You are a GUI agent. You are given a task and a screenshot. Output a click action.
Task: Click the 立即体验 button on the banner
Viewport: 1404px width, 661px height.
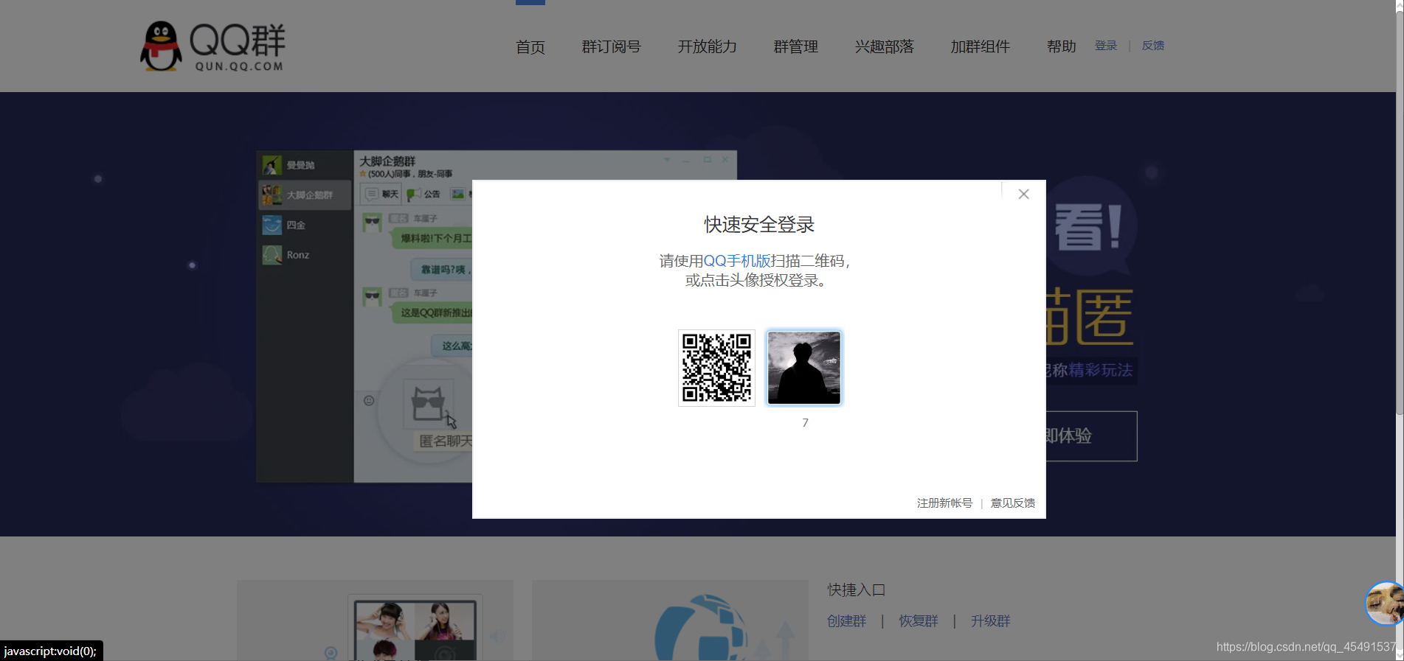click(x=1091, y=436)
